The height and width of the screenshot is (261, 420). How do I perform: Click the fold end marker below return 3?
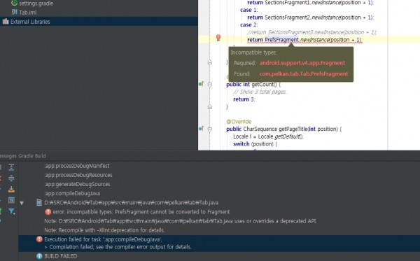210,107
